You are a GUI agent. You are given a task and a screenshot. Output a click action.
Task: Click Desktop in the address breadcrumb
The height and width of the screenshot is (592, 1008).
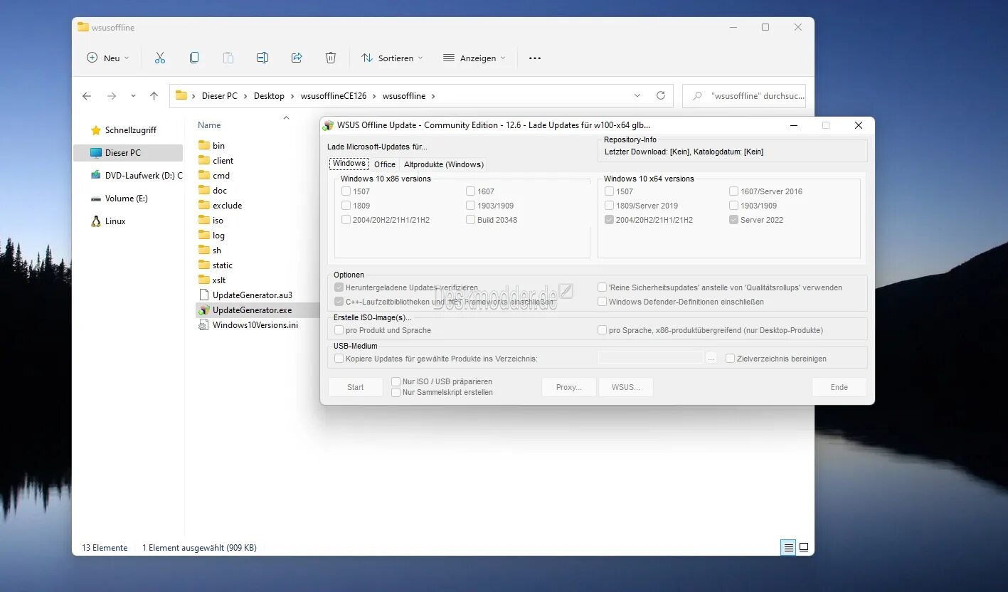269,96
